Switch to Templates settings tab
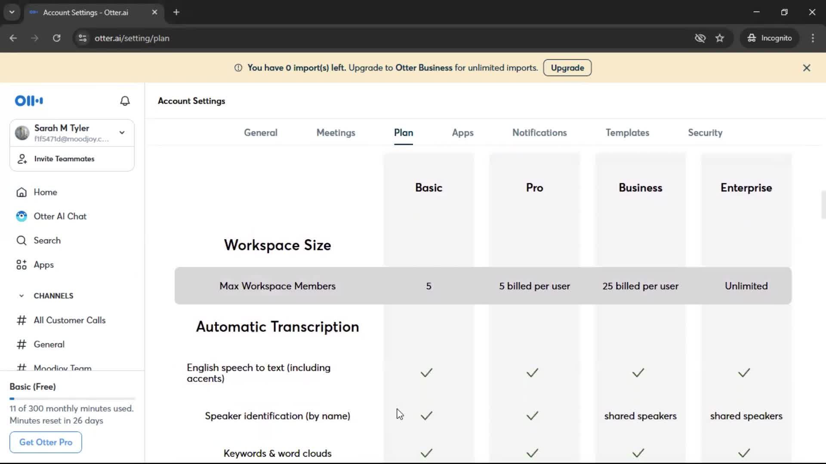Image resolution: width=826 pixels, height=464 pixels. click(628, 133)
